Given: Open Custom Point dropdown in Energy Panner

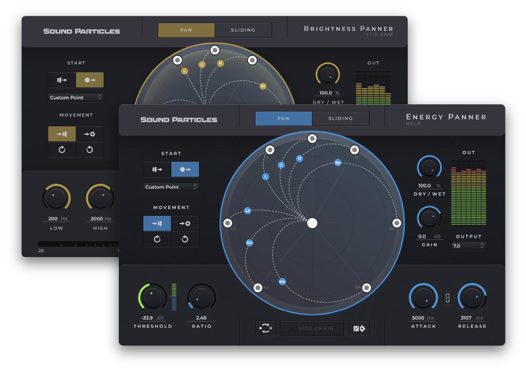Looking at the screenshot, I should coord(171,187).
